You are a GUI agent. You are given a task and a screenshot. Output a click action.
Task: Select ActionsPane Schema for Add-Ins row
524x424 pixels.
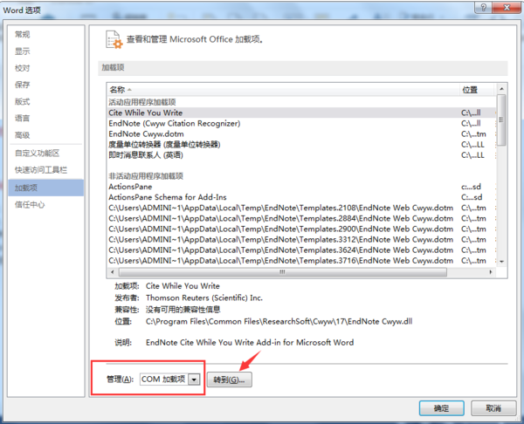301,197
